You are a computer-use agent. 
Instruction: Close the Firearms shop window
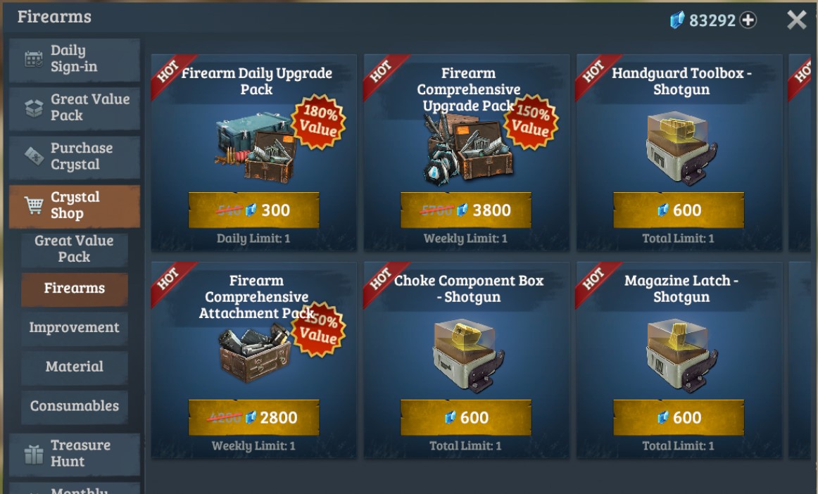point(797,20)
